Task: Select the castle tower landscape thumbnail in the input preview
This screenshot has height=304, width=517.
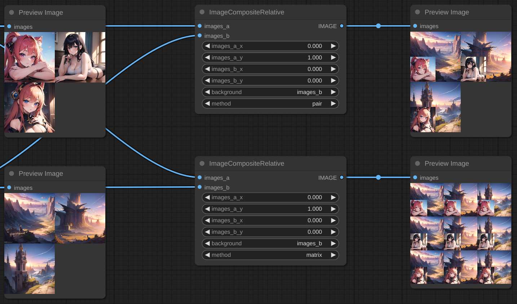Action: coord(30,269)
